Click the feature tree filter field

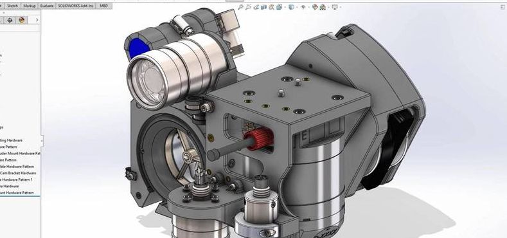[x=19, y=28]
